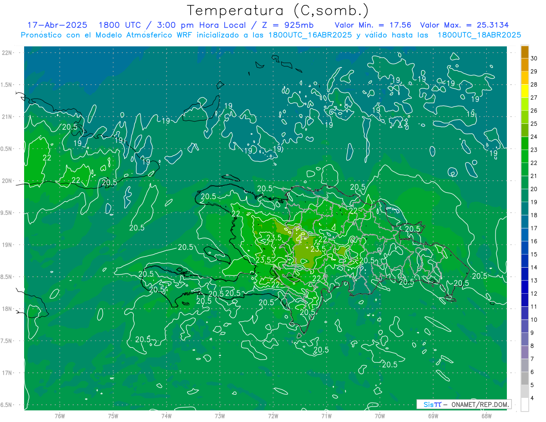The image size is (546, 422).
Task: Click the number 30 on the color scale
Action: pos(534,58)
